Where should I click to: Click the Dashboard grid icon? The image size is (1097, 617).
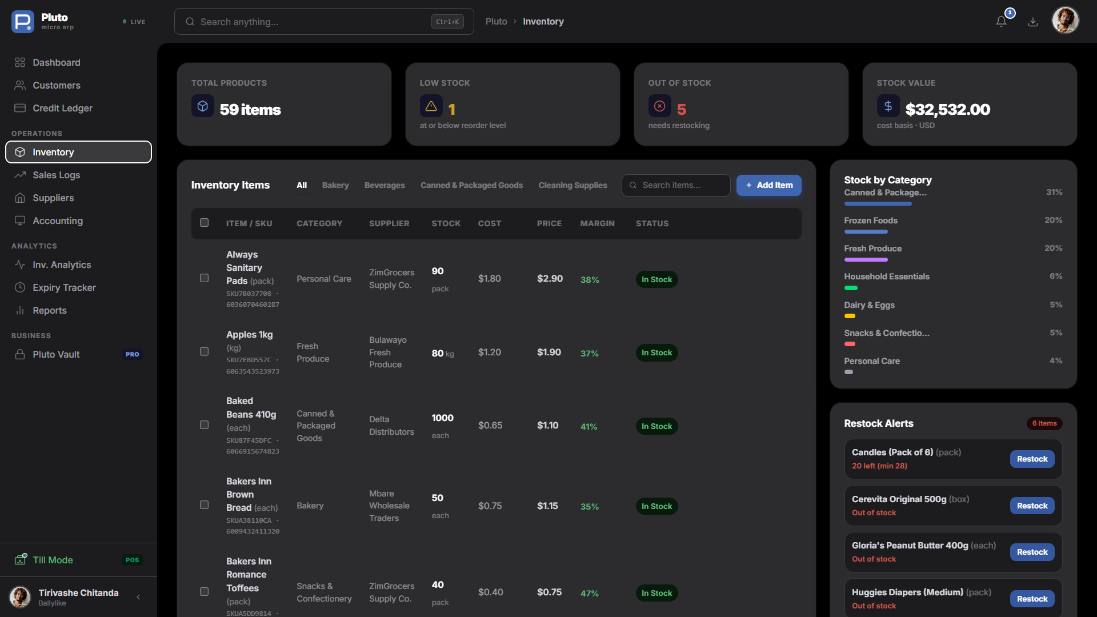click(20, 62)
